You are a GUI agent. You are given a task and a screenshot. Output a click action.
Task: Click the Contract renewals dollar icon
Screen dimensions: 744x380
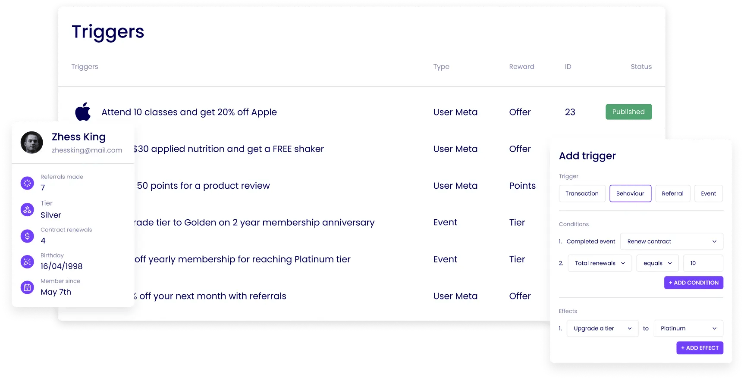[x=27, y=236]
